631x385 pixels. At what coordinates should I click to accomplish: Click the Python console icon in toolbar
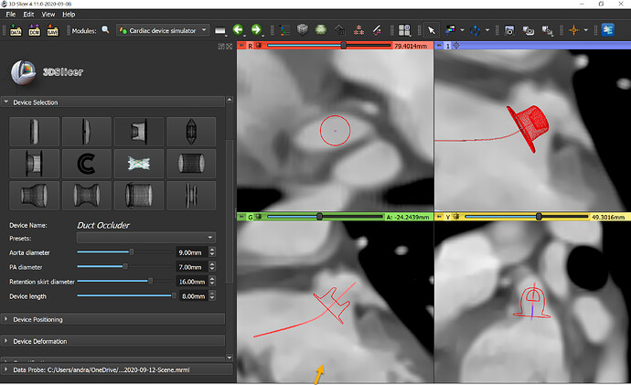tap(607, 31)
